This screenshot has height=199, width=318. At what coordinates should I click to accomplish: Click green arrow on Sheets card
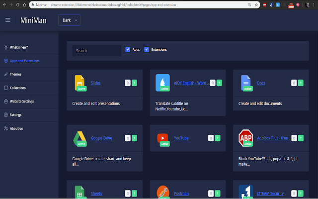(134, 194)
